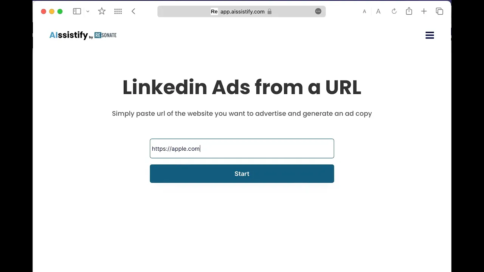Open bookmarks with the star icon
Screen dimensions: 484x272
(102, 11)
